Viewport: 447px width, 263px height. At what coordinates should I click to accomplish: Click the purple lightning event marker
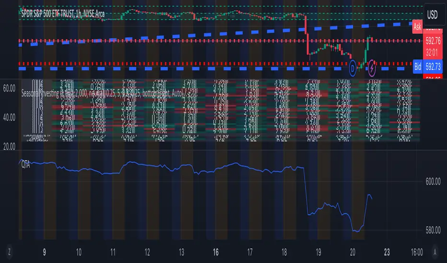(372, 68)
